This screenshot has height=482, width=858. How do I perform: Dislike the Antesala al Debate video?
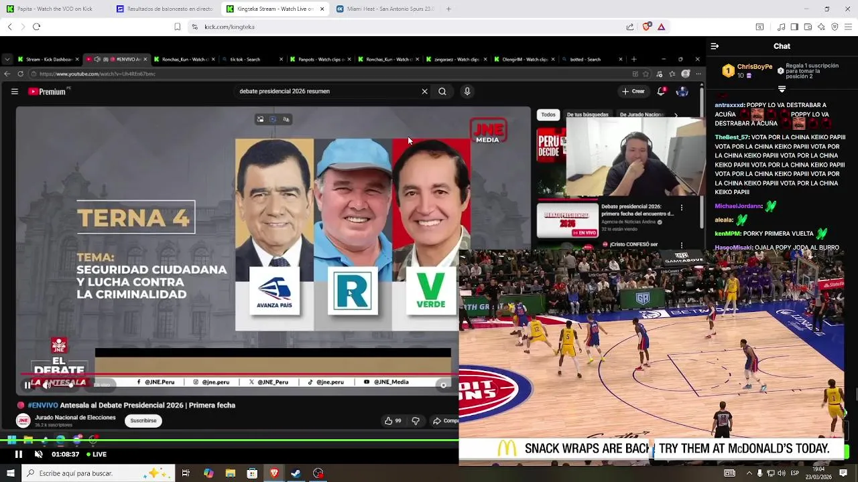[416, 421]
